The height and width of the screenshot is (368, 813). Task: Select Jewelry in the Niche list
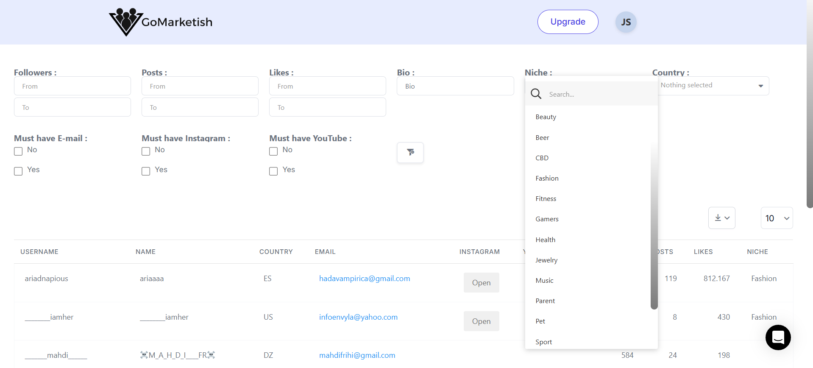pyautogui.click(x=588, y=260)
